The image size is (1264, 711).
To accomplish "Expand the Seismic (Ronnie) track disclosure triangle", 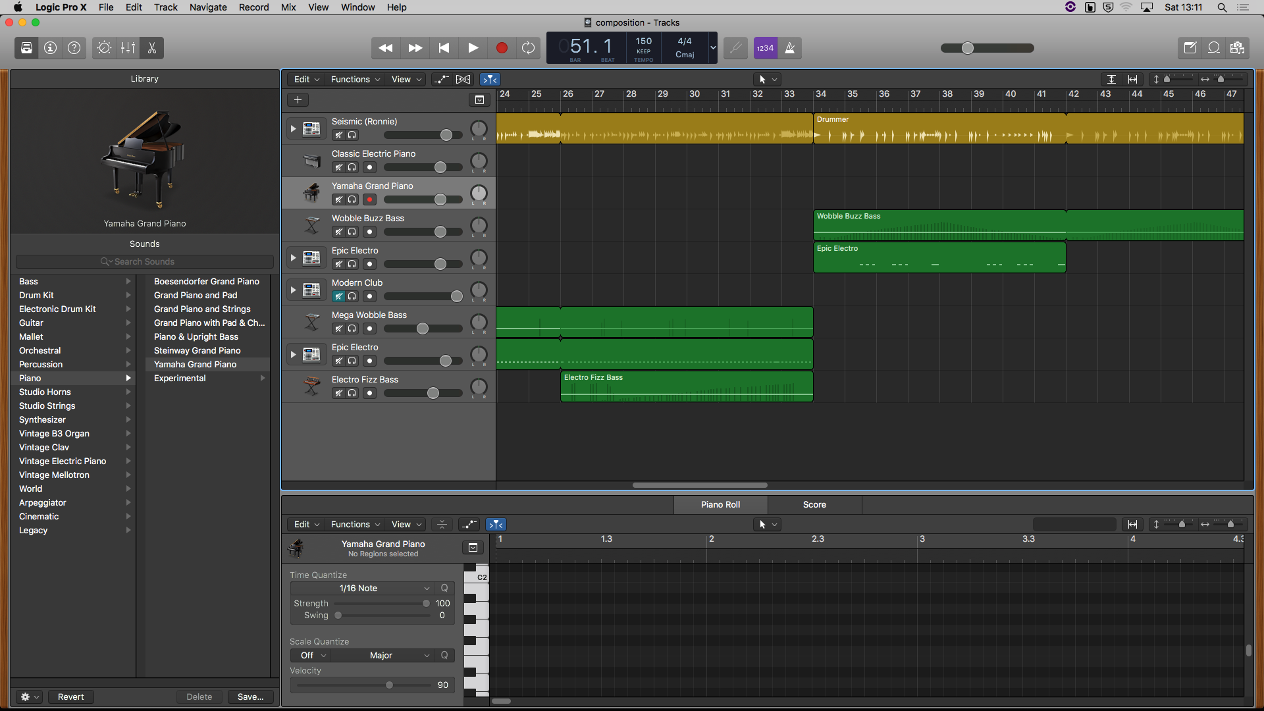I will [x=293, y=129].
